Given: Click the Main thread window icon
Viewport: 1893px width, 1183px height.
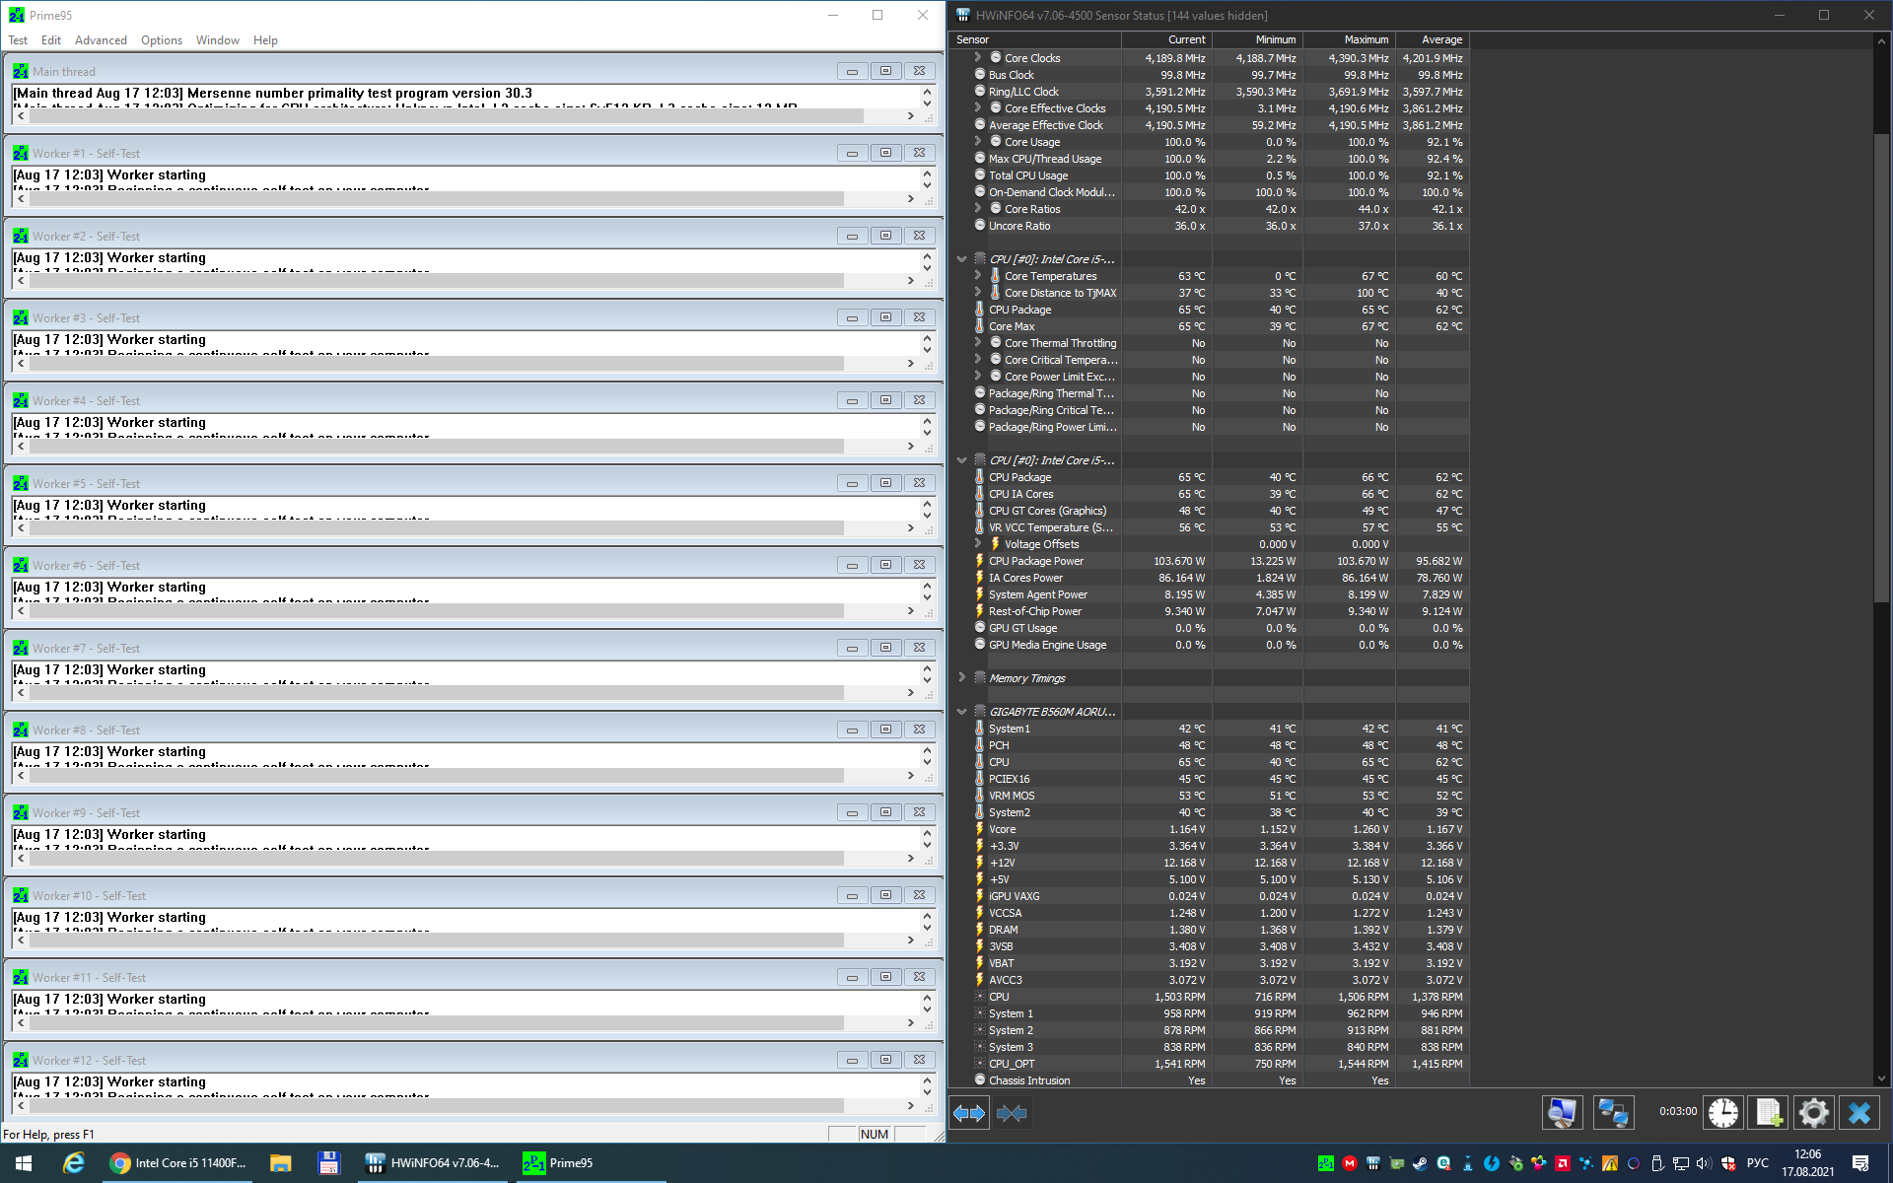Looking at the screenshot, I should point(21,71).
